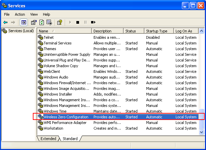Open the Properties toolbar icon
The height and width of the screenshot is (150, 206).
[33, 22]
